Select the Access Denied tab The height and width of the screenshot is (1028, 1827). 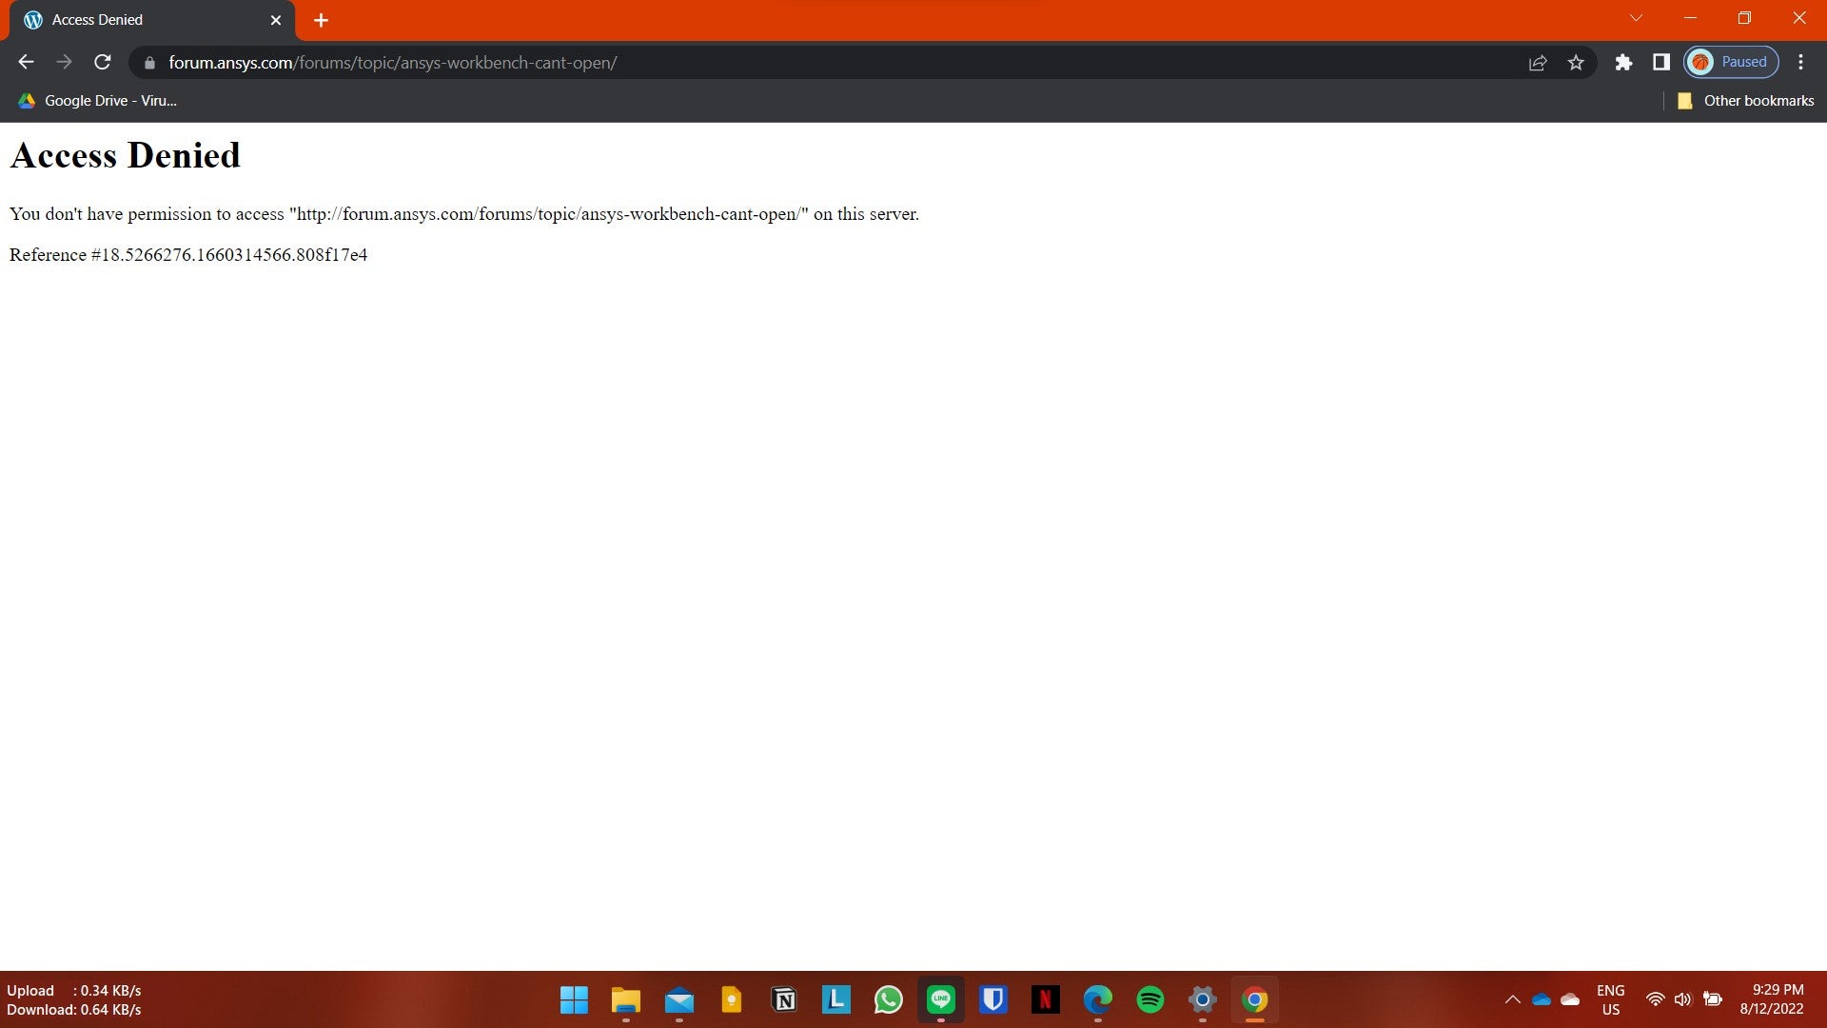(152, 20)
